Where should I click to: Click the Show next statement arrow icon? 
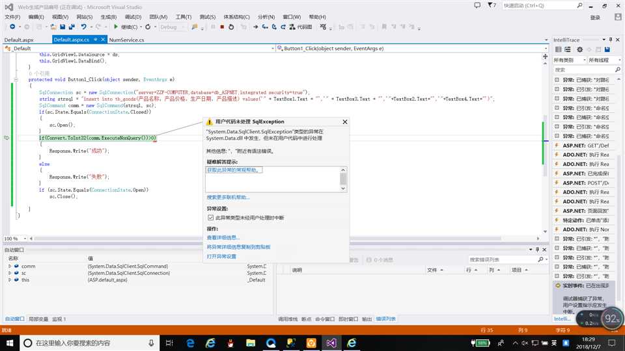point(255,27)
